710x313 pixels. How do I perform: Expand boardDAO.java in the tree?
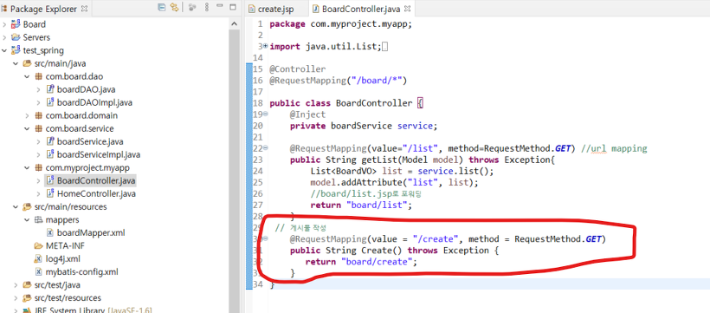(38, 89)
